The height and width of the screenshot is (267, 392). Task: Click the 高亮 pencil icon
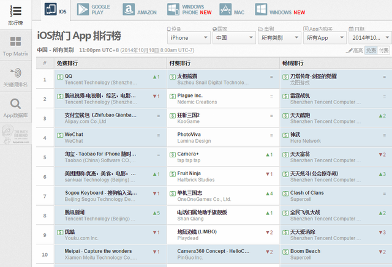[349, 50]
